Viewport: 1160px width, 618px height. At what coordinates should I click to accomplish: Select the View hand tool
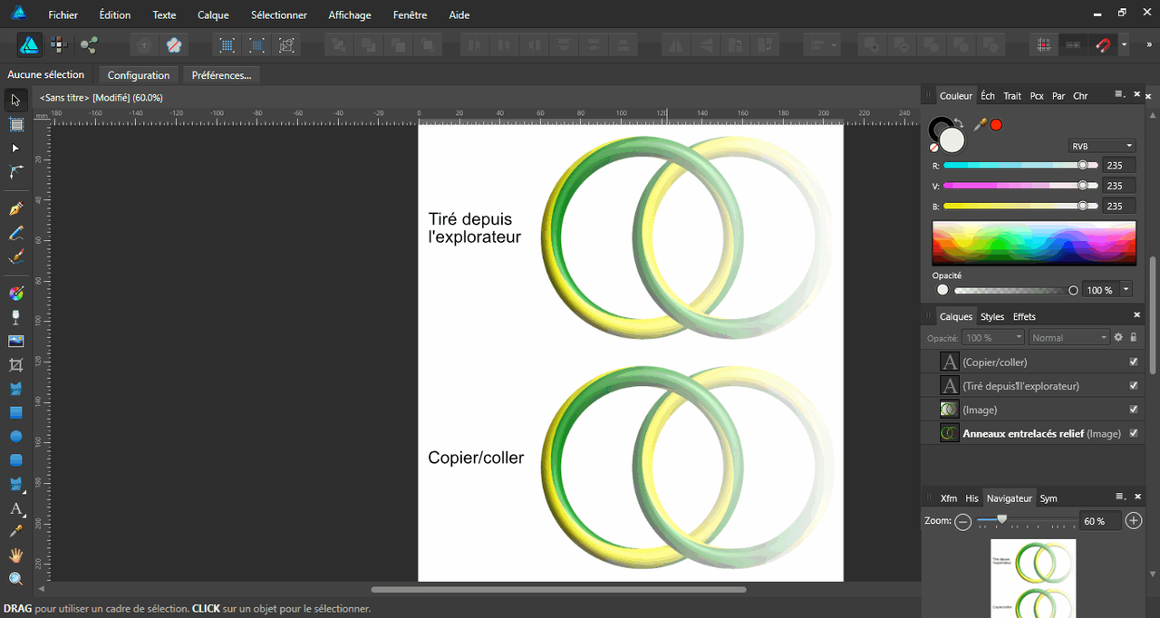point(15,555)
